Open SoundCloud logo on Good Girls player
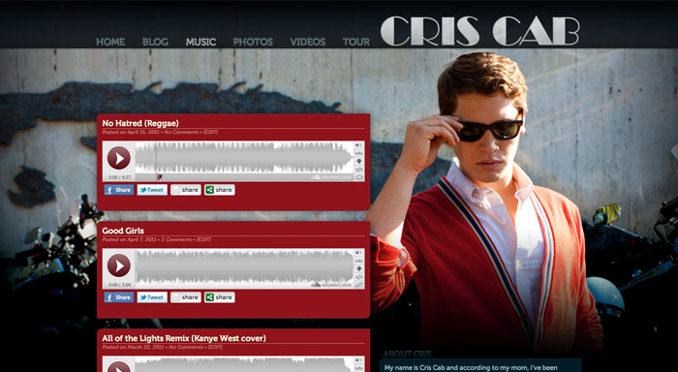Viewport: 678px width, 372px height. [x=331, y=285]
